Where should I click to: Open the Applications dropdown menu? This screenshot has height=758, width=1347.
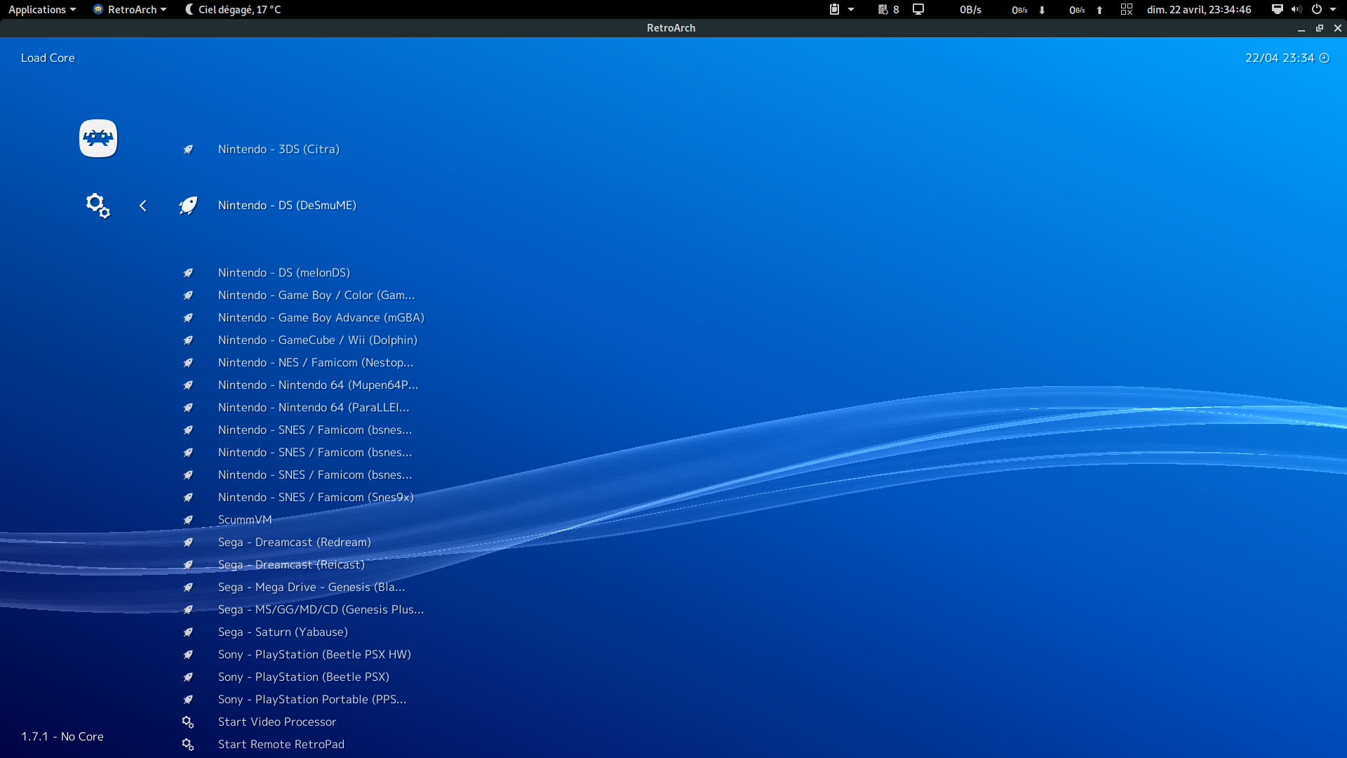41,10
